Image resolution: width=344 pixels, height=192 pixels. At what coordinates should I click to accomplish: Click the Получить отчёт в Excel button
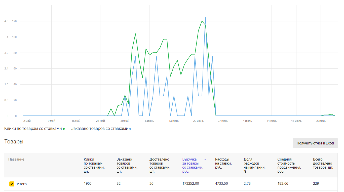coord(315,143)
